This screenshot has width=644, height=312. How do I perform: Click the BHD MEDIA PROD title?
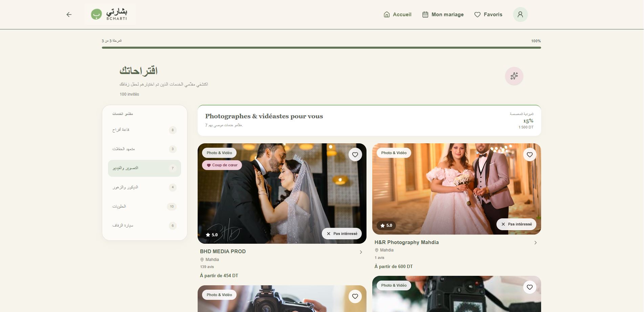click(x=223, y=251)
